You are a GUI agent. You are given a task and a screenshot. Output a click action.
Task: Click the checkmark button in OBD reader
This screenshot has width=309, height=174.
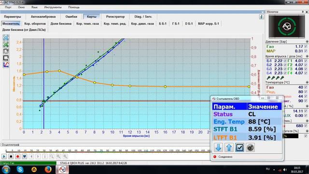239,147
